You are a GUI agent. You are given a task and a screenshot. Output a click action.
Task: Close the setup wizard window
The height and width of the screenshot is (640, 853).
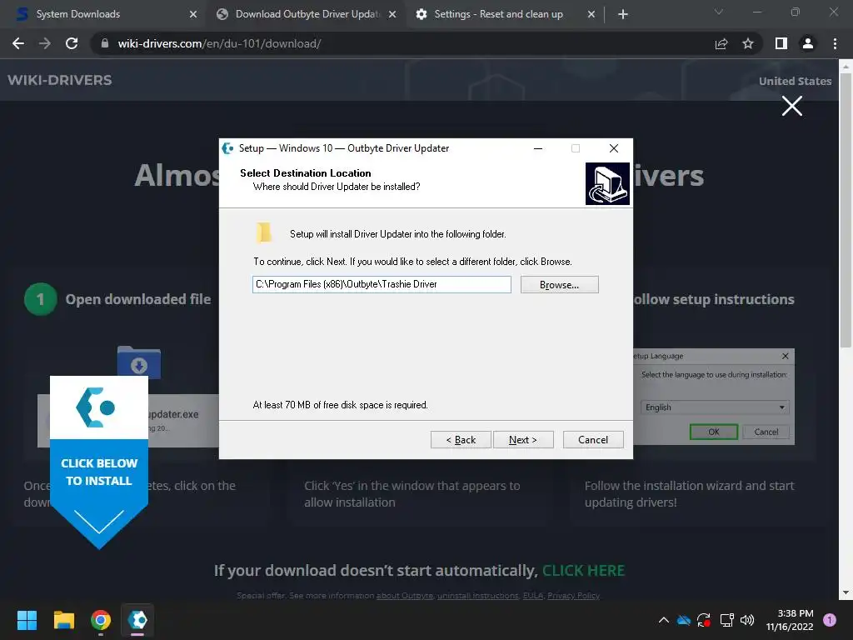(614, 148)
